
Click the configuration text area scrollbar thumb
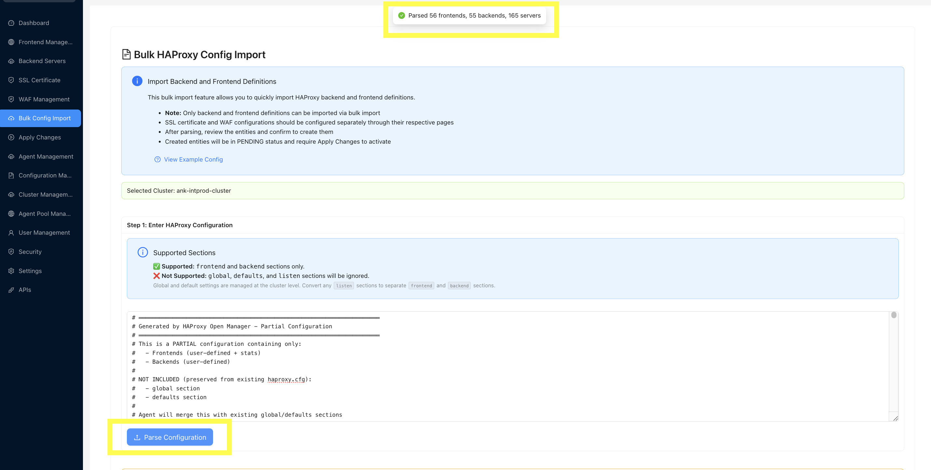click(894, 315)
